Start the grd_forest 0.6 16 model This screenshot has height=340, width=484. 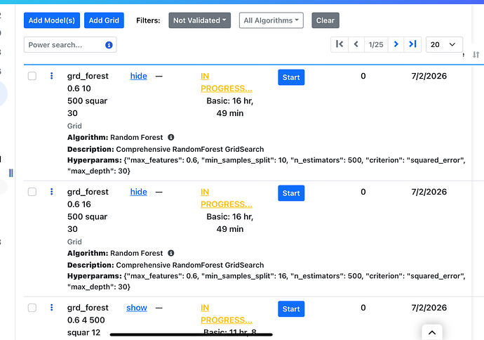[291, 193]
